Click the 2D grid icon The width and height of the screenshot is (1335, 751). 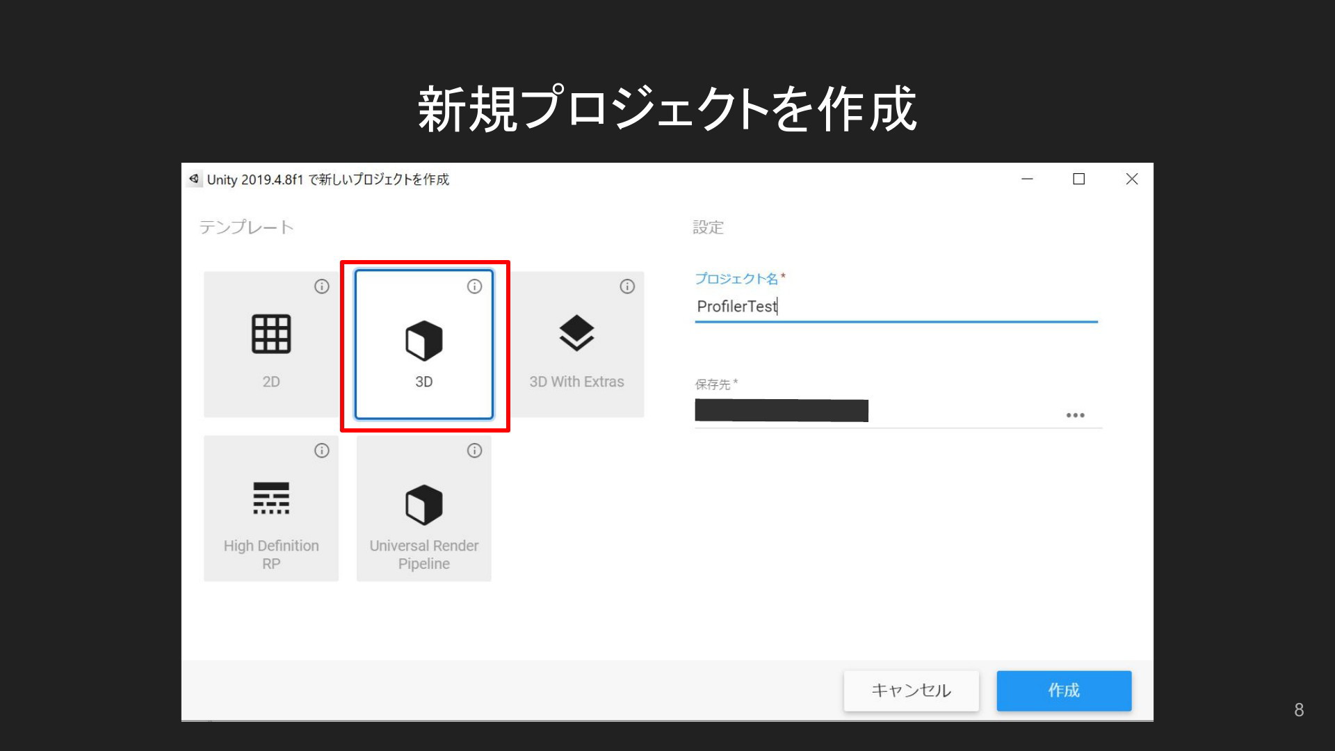click(x=271, y=334)
